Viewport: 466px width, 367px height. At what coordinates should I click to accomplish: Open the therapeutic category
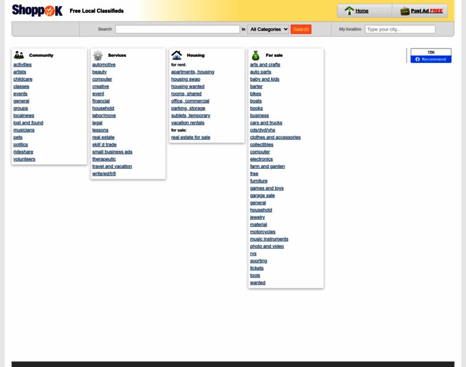pyautogui.click(x=104, y=159)
